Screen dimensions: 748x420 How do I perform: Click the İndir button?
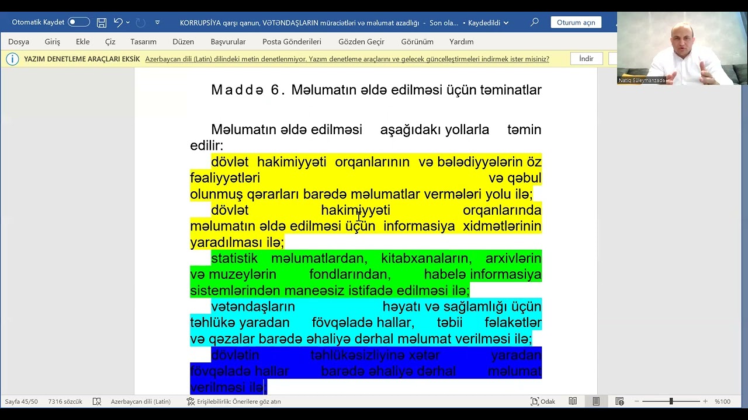point(586,59)
